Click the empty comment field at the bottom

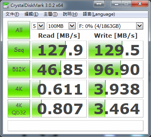coord(75,126)
